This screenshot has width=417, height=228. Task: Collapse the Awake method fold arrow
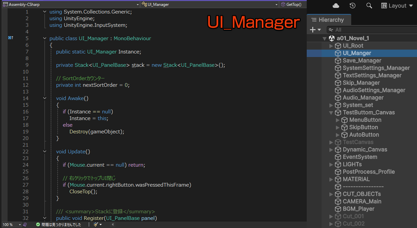[44, 98]
